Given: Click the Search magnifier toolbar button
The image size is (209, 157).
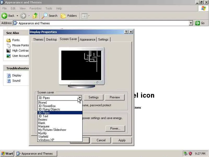Looking at the screenshot, I should coord(49,16).
